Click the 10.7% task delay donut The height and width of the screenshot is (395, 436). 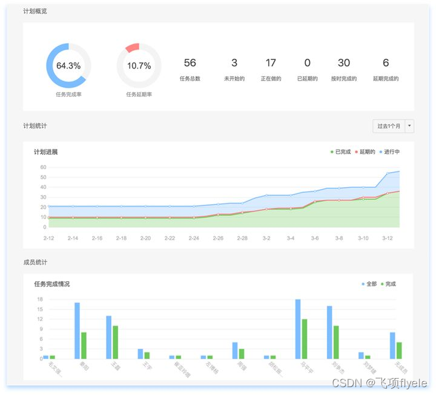(x=139, y=65)
